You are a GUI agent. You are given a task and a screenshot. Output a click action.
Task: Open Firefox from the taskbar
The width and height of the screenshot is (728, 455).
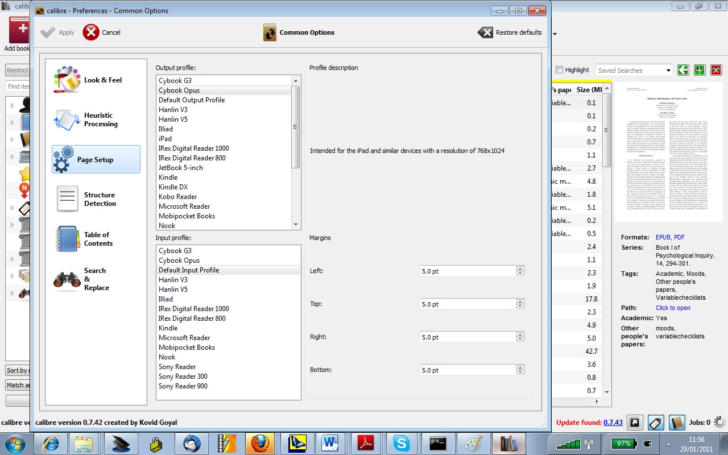(x=261, y=443)
